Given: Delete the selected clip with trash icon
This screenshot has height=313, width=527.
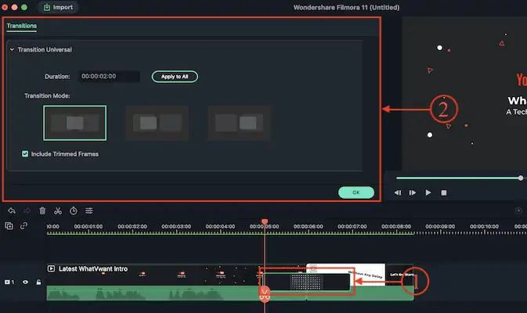Looking at the screenshot, I should [42, 211].
